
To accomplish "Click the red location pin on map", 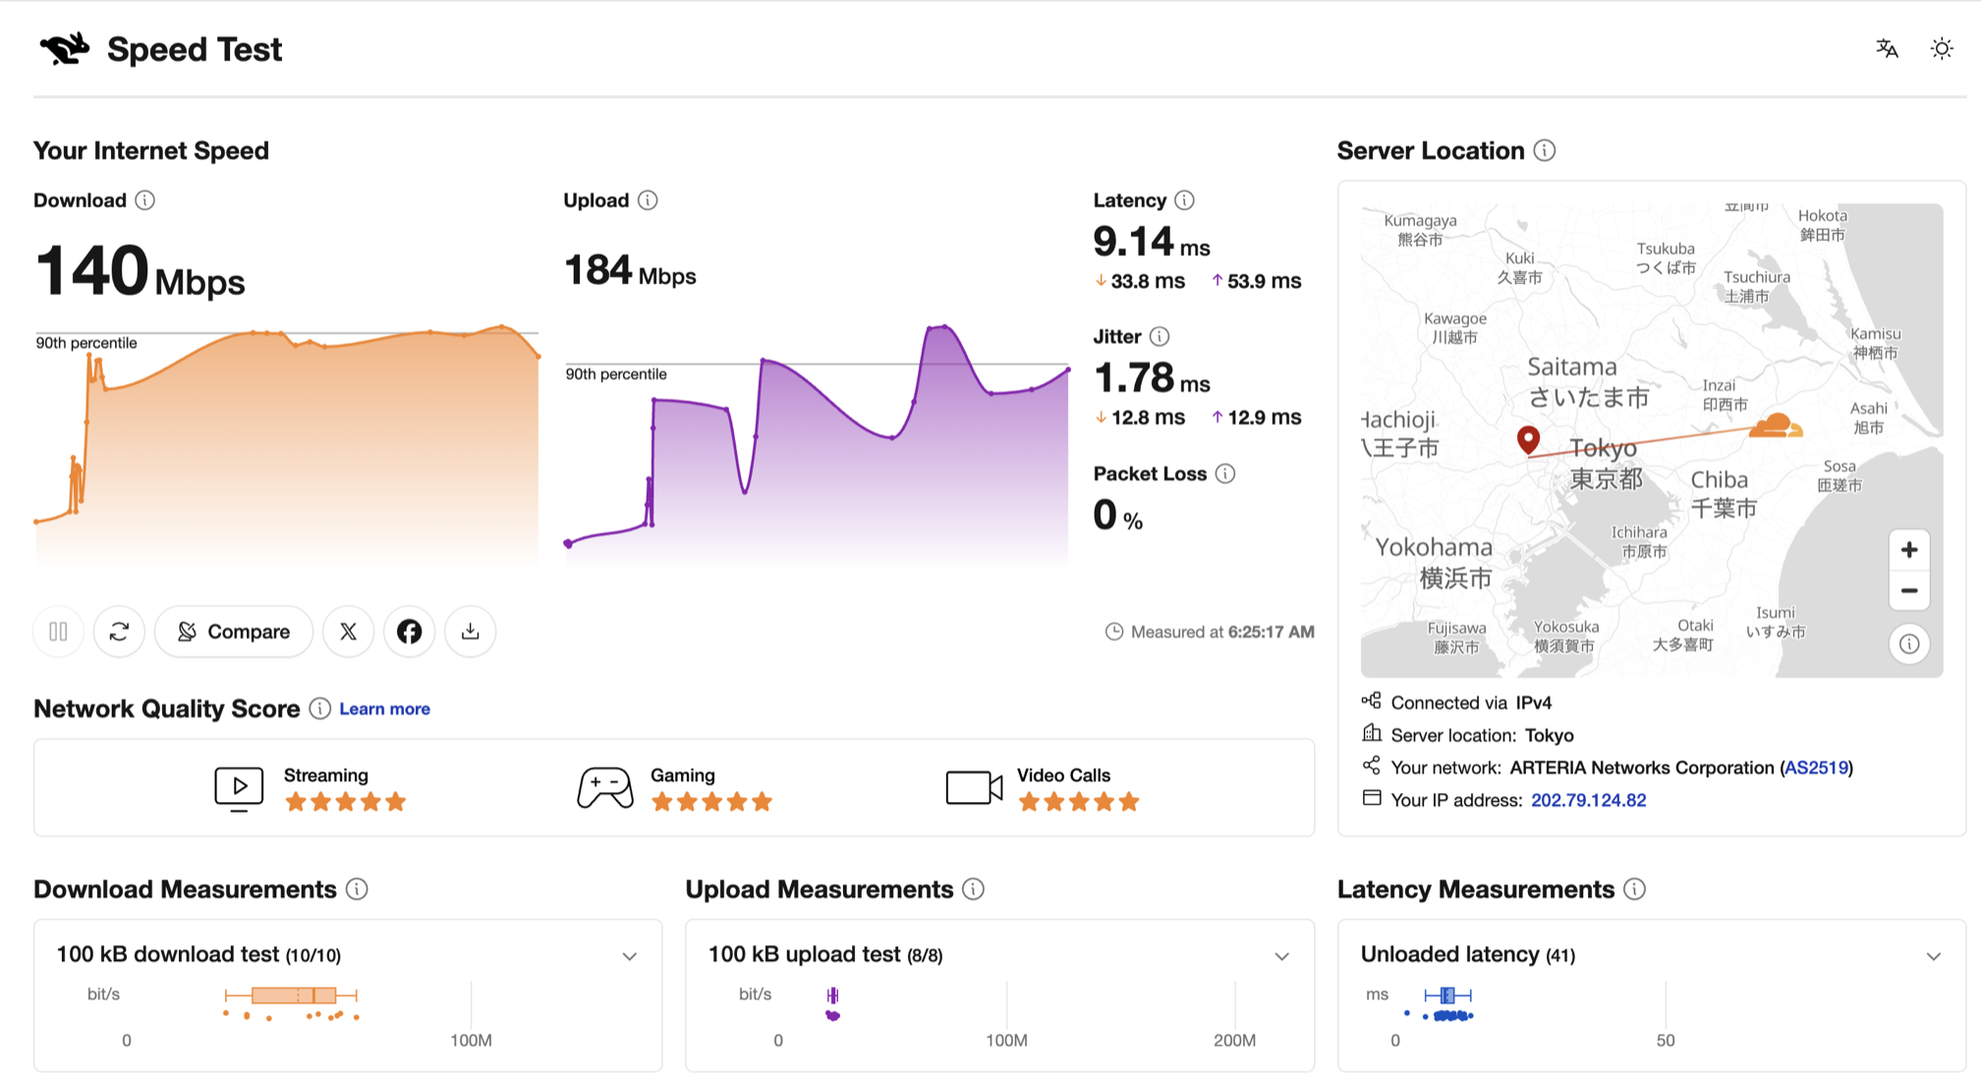I will (x=1528, y=438).
